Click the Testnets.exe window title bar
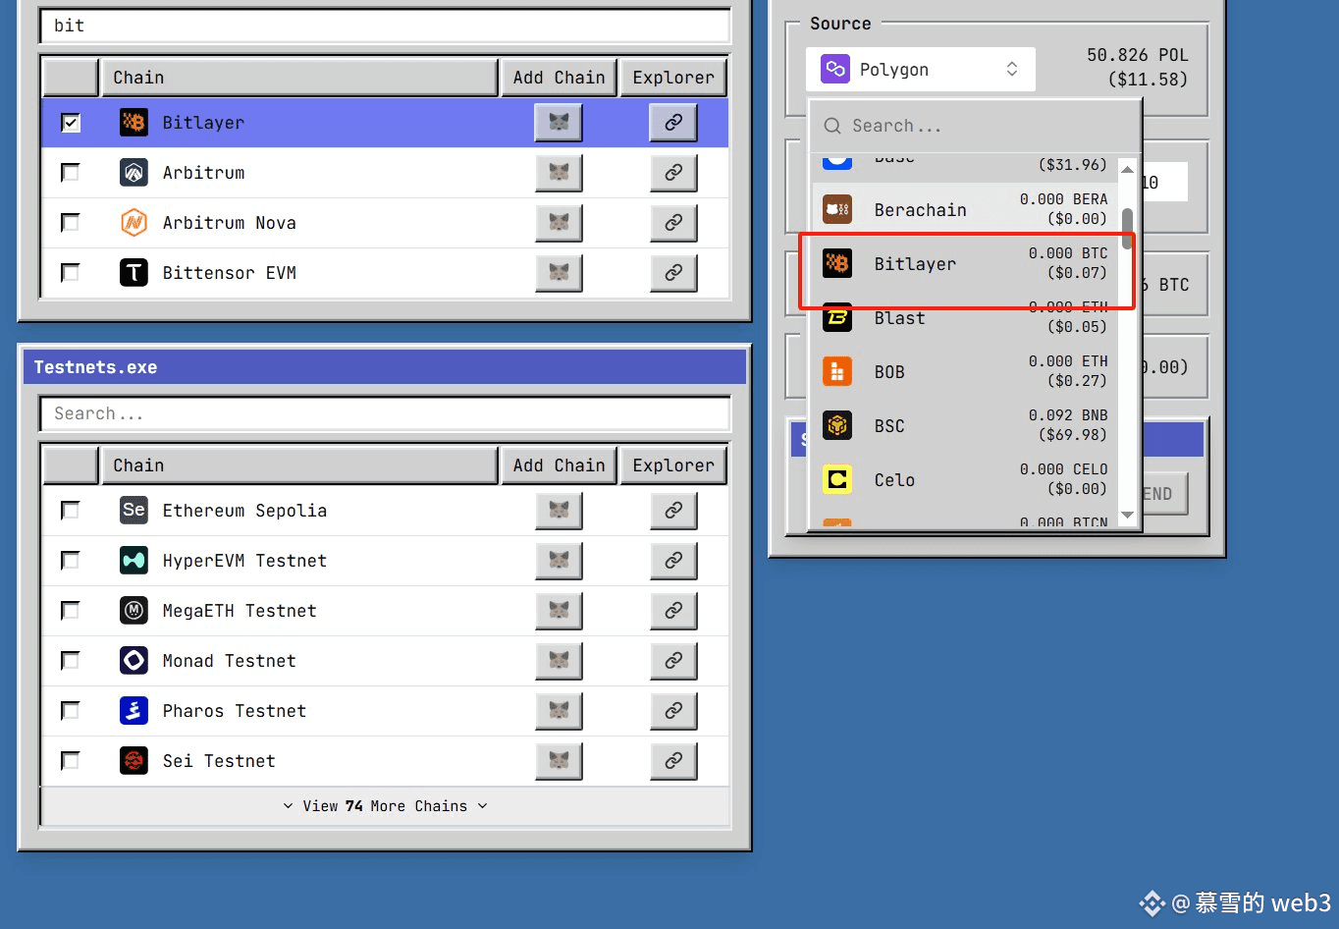This screenshot has height=929, width=1339. click(x=385, y=367)
